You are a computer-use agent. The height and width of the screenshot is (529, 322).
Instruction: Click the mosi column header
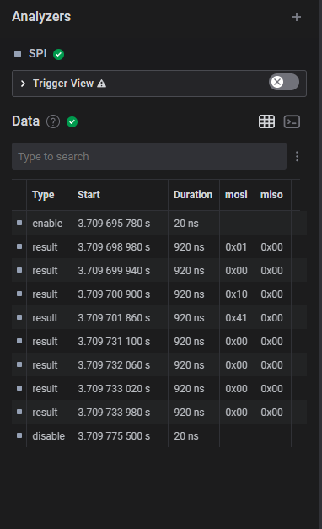[x=236, y=195]
